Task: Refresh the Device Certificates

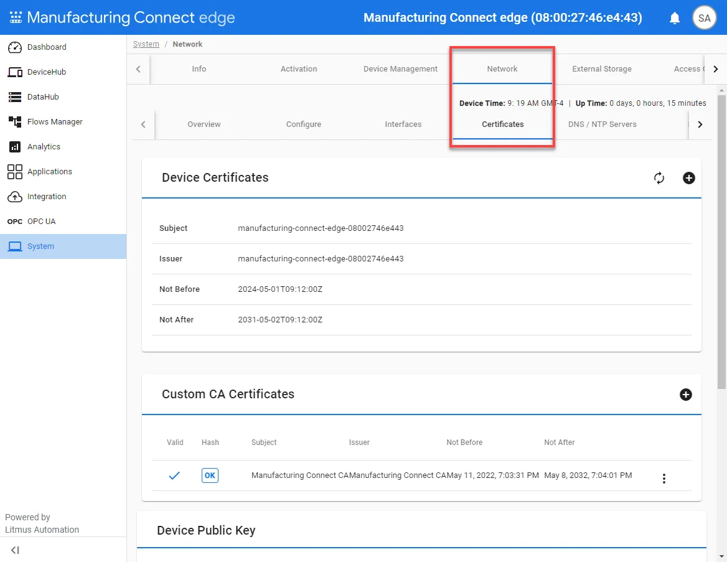Action: point(659,178)
